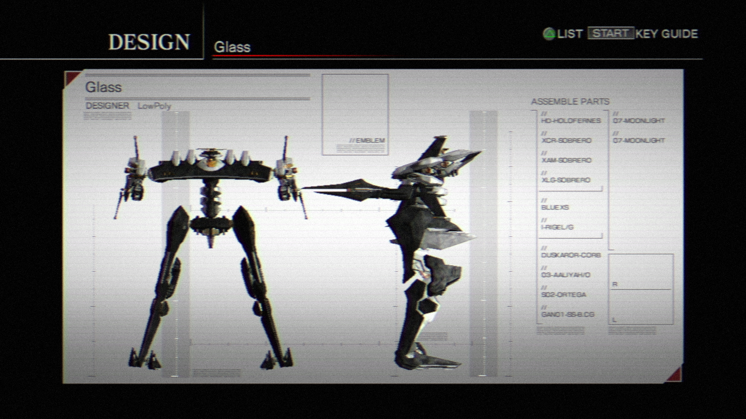This screenshot has height=419, width=746.
Task: Select the DESIGN menu heading
Action: point(149,42)
